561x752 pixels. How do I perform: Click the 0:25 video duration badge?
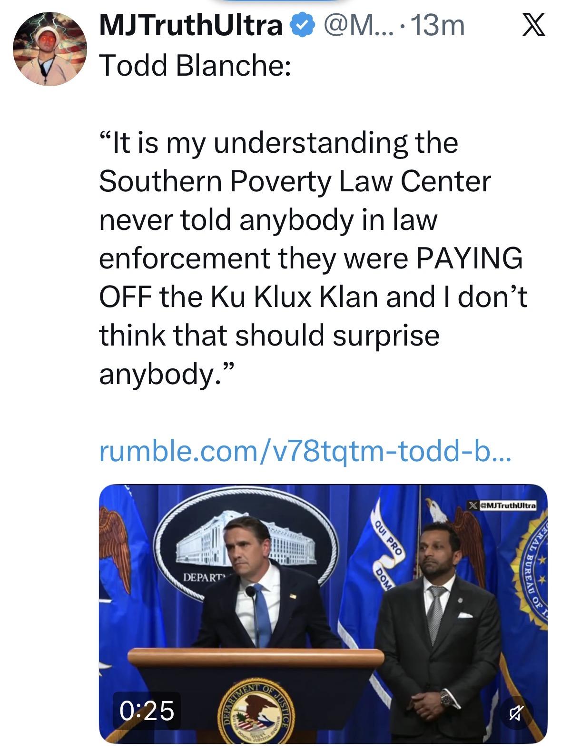147,711
